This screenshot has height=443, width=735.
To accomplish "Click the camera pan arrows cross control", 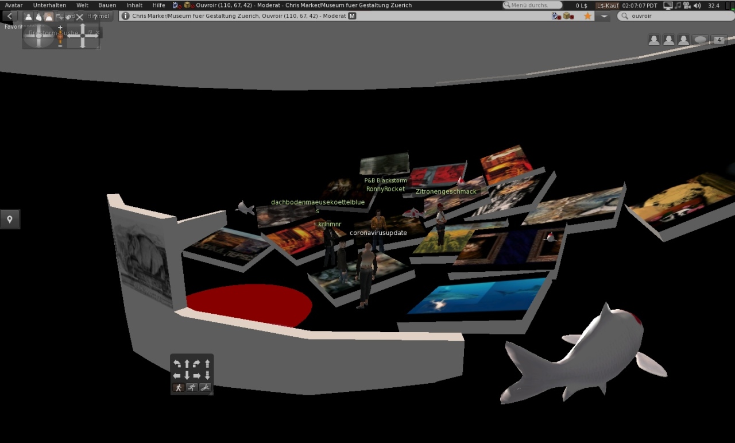I will tap(83, 36).
